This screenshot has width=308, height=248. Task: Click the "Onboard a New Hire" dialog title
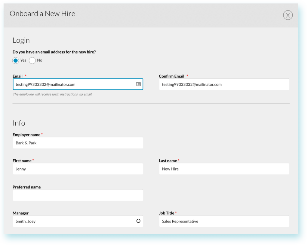42,14
